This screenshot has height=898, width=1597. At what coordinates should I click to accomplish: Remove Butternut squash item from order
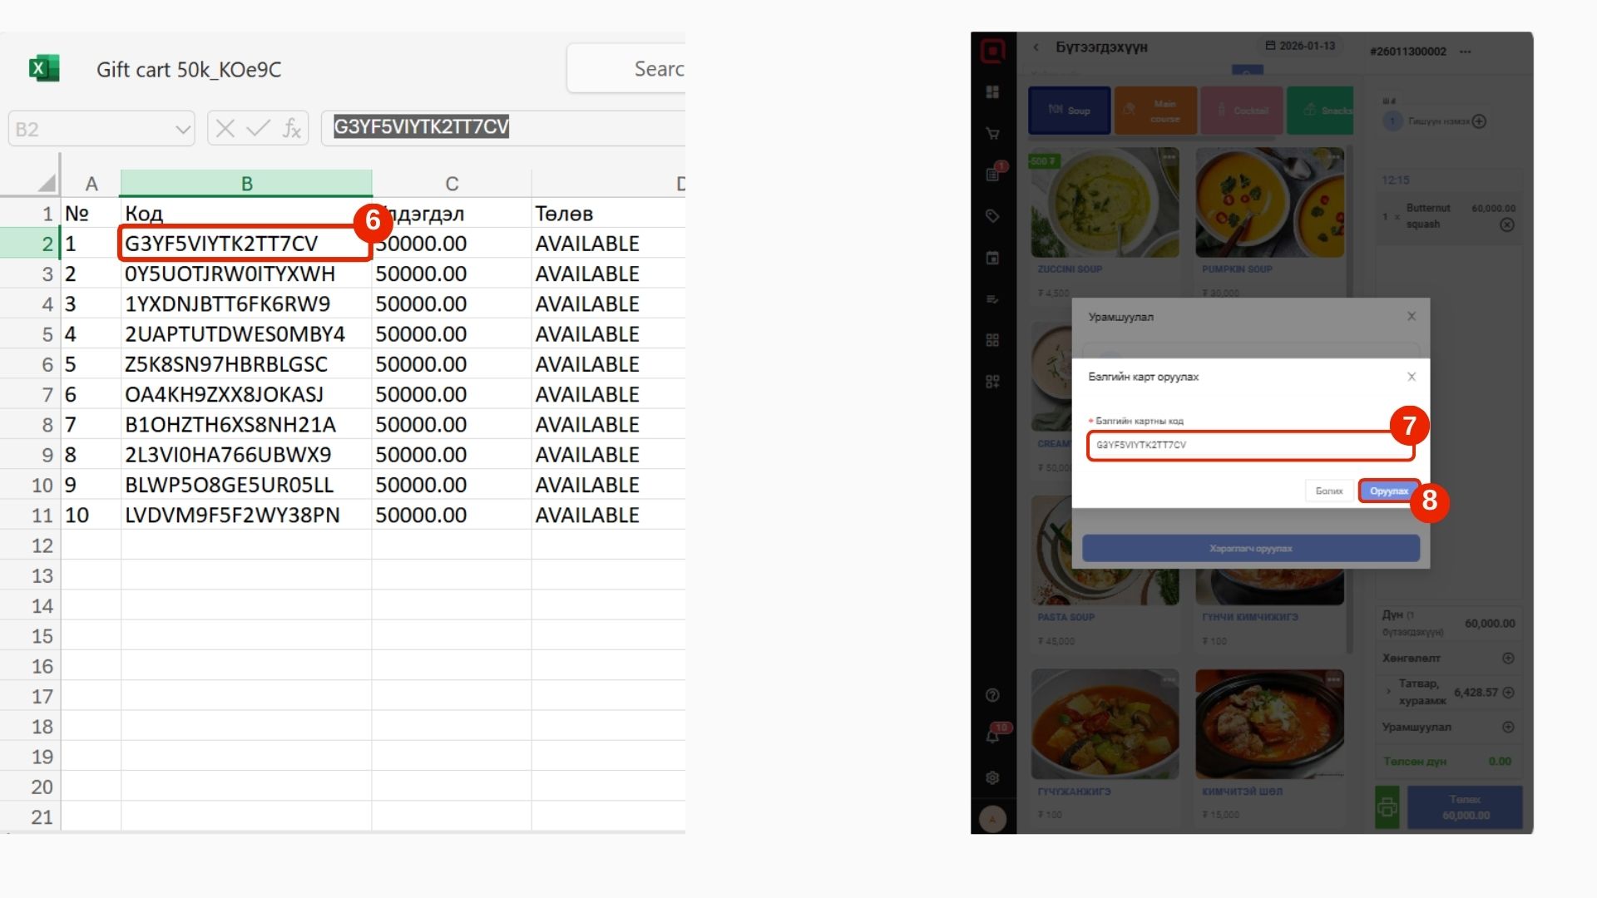tap(1506, 225)
